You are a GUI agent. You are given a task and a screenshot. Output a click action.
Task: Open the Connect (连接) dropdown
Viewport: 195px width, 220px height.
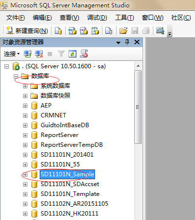pyautogui.click(x=12, y=54)
